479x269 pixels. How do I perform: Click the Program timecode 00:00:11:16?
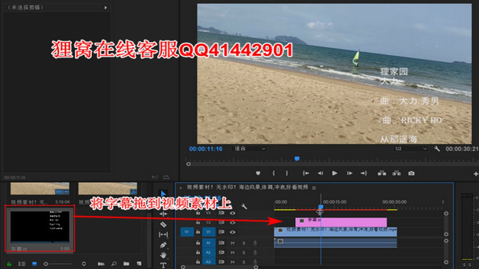pyautogui.click(x=205, y=149)
